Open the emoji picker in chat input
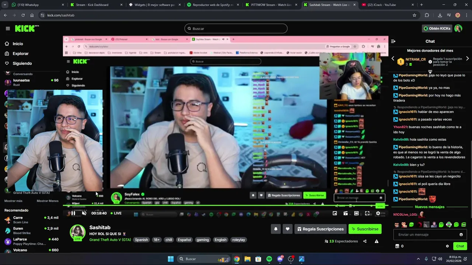Screen dimensions: 472x265 point(461,235)
